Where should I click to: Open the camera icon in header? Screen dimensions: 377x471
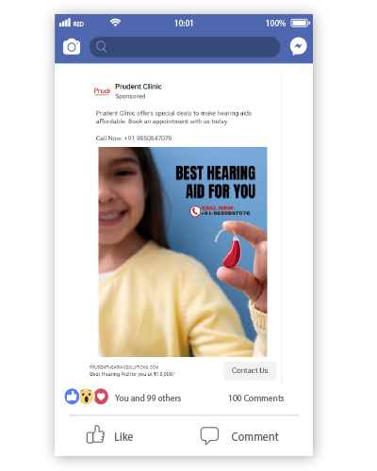click(72, 47)
